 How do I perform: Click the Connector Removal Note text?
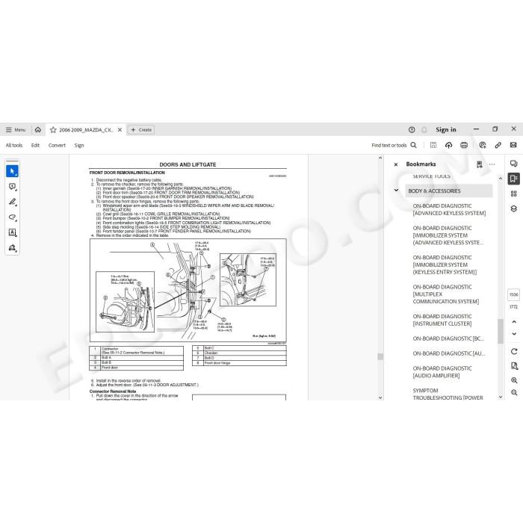113,392
